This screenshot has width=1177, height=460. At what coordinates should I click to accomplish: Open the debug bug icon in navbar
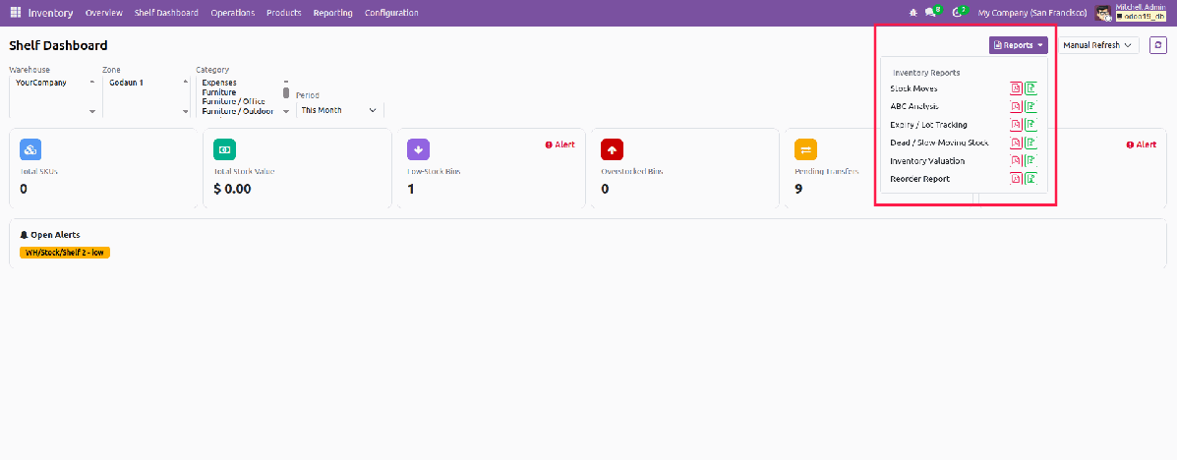click(x=913, y=13)
